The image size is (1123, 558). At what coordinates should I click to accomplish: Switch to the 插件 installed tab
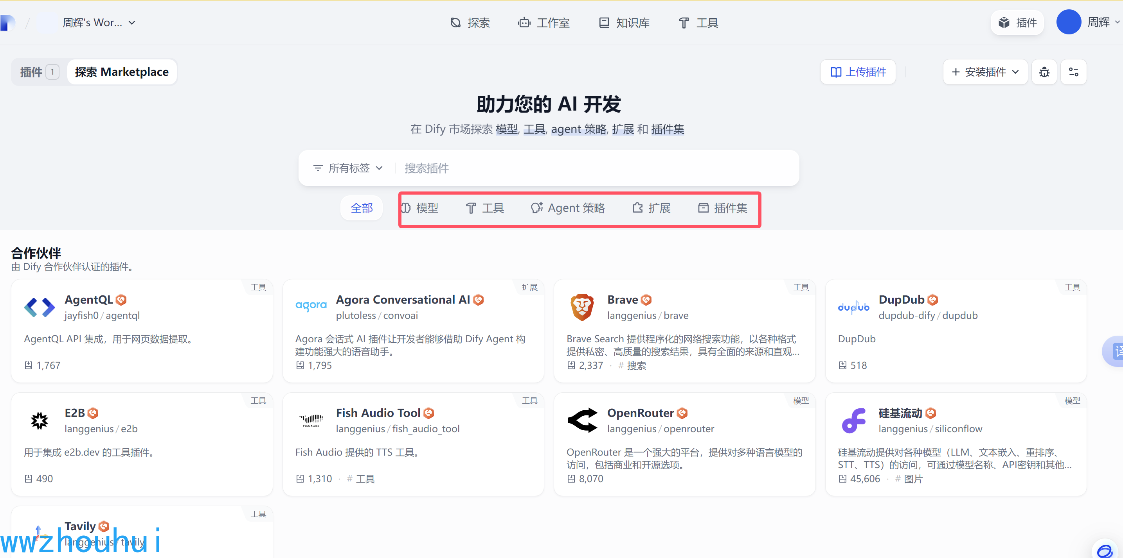click(39, 72)
